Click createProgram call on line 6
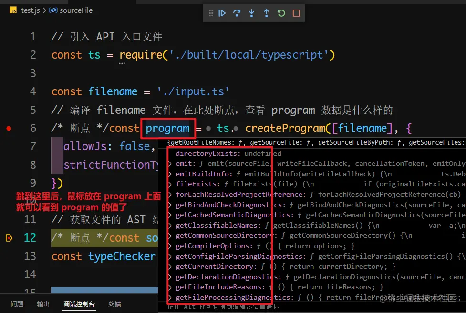The image size is (466, 313). pyautogui.click(x=285, y=128)
